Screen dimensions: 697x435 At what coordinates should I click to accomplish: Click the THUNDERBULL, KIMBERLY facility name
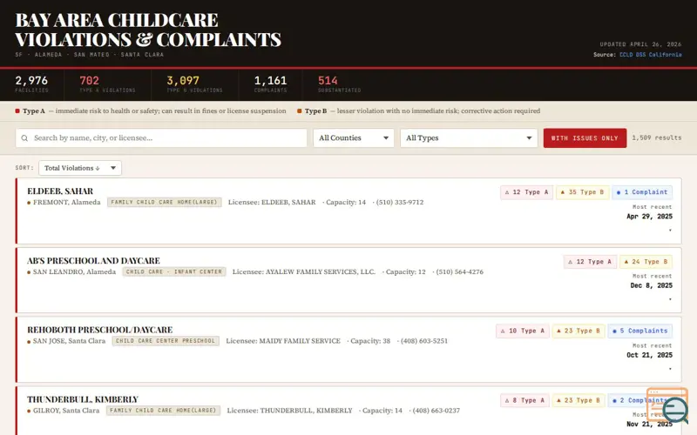[x=83, y=399]
